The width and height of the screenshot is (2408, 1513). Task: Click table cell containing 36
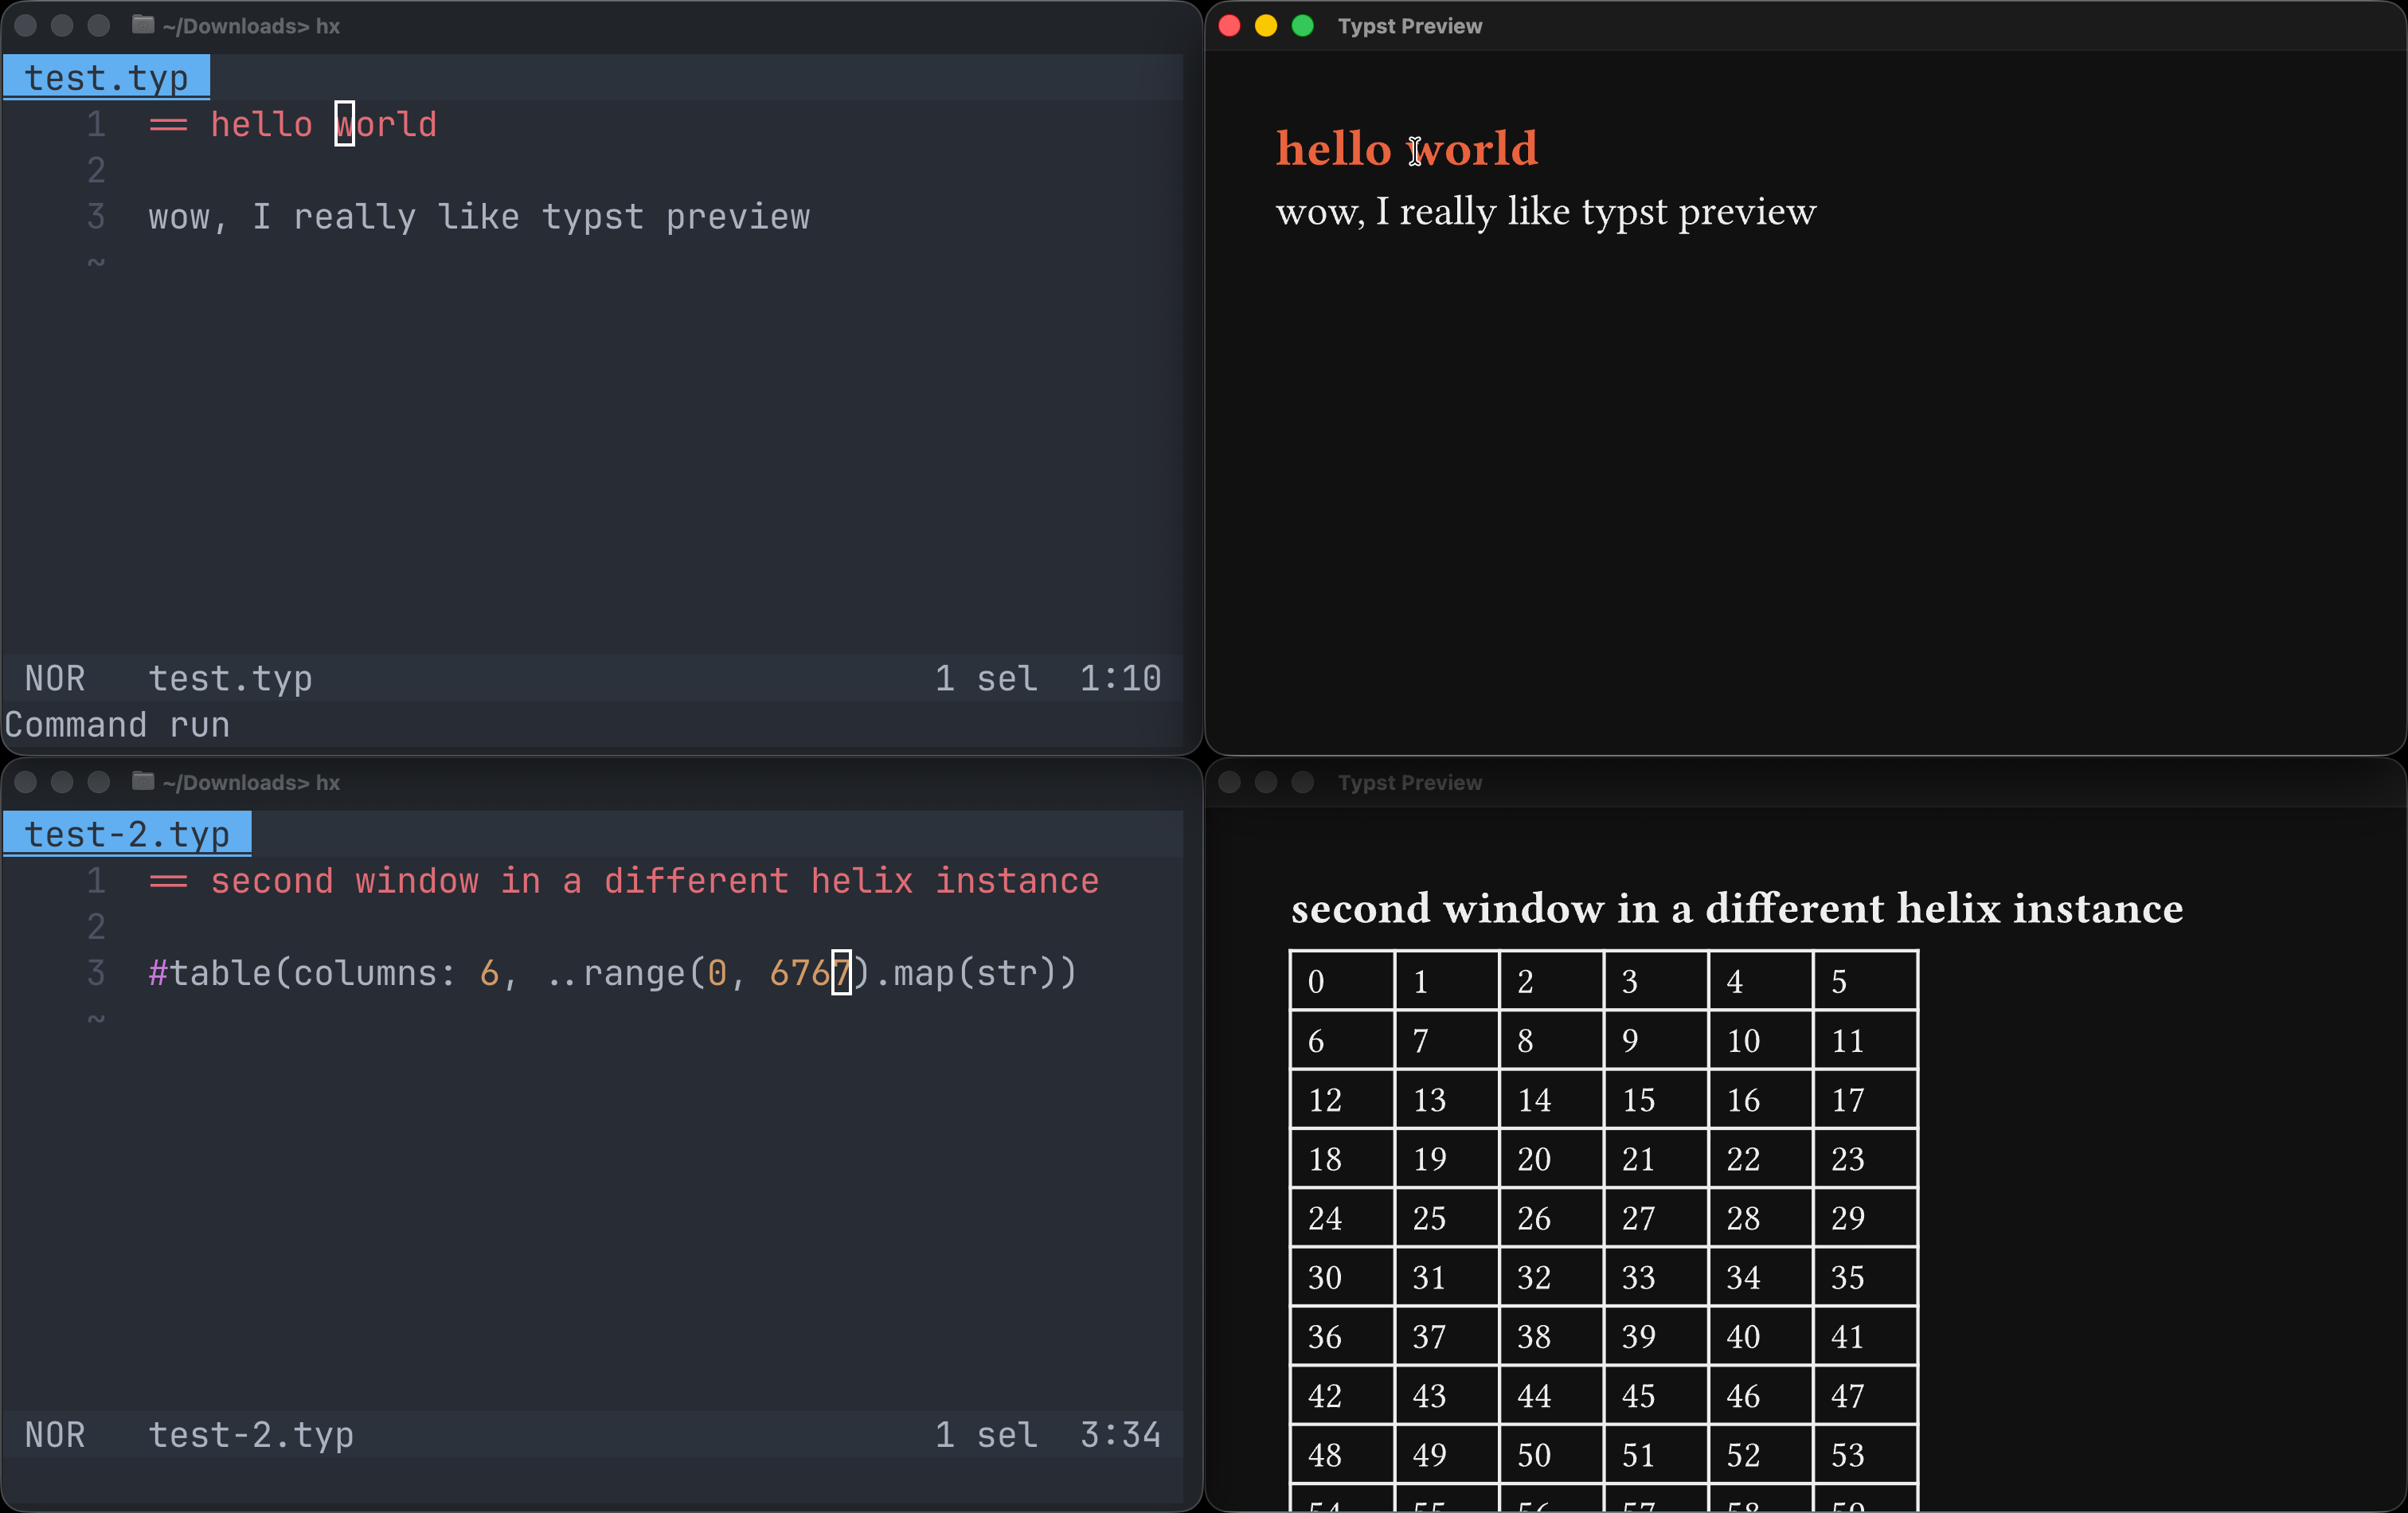1342,1335
